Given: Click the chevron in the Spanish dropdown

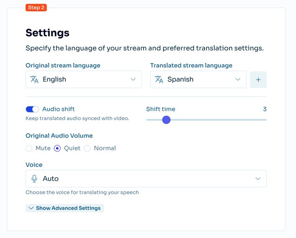Looking at the screenshot, I should point(238,79).
